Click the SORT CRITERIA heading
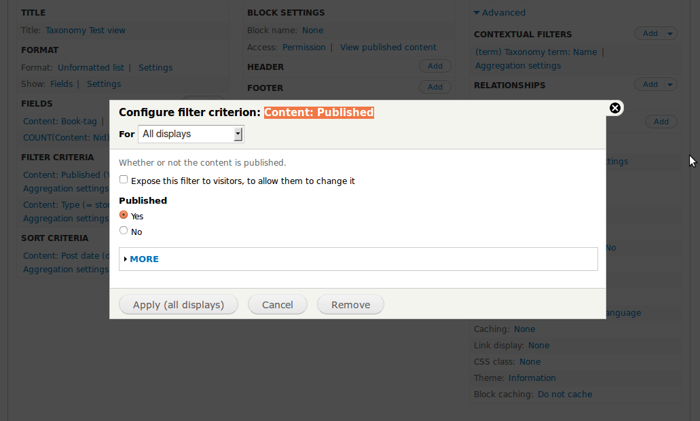The image size is (700, 421). point(55,238)
